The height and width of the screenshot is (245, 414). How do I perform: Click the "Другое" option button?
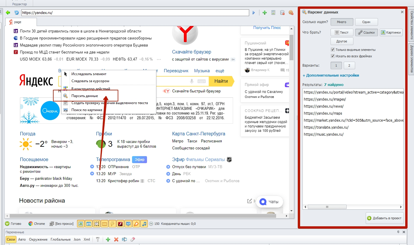342,41
